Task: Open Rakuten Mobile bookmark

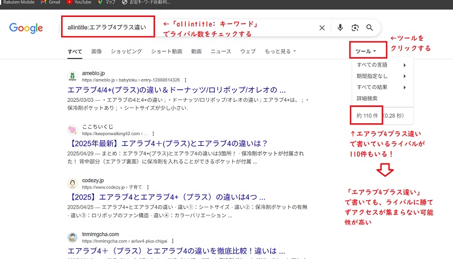Action: pyautogui.click(x=18, y=2)
